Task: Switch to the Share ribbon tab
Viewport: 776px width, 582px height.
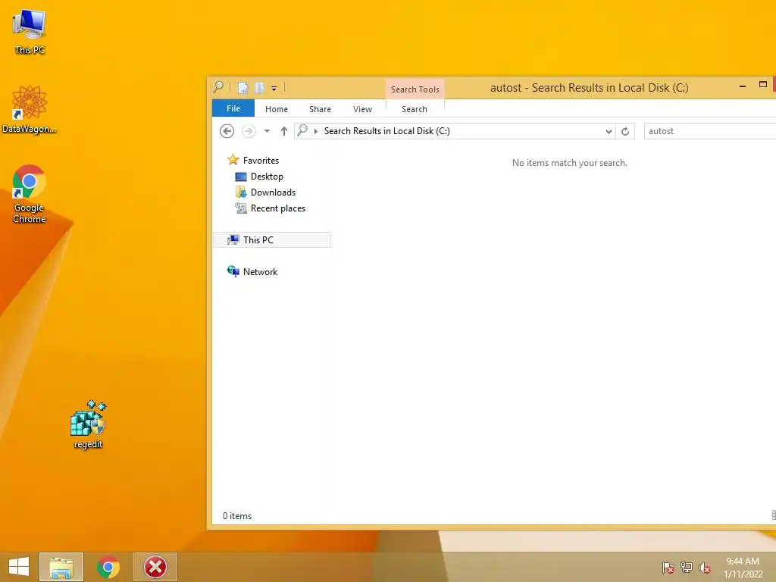Action: [320, 109]
